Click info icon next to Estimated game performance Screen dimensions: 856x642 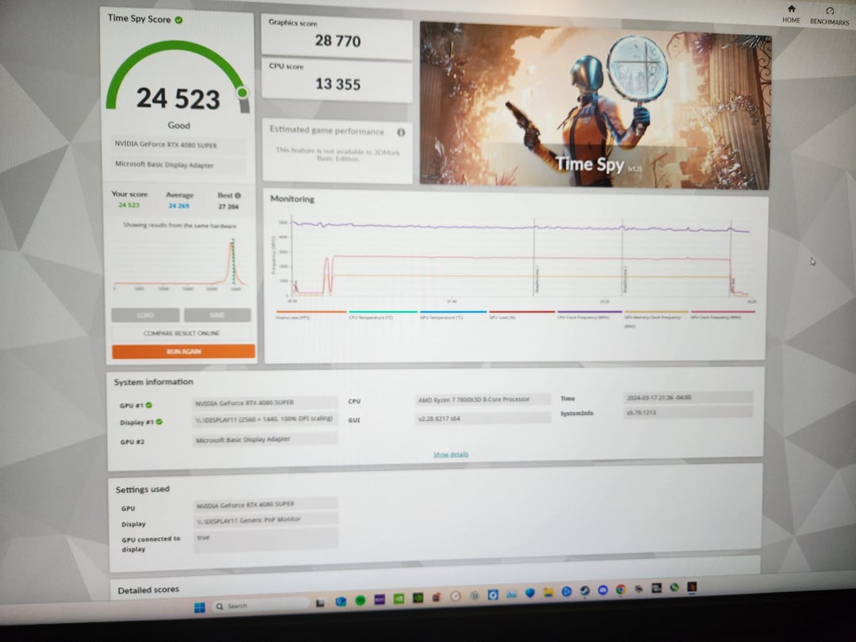(401, 132)
